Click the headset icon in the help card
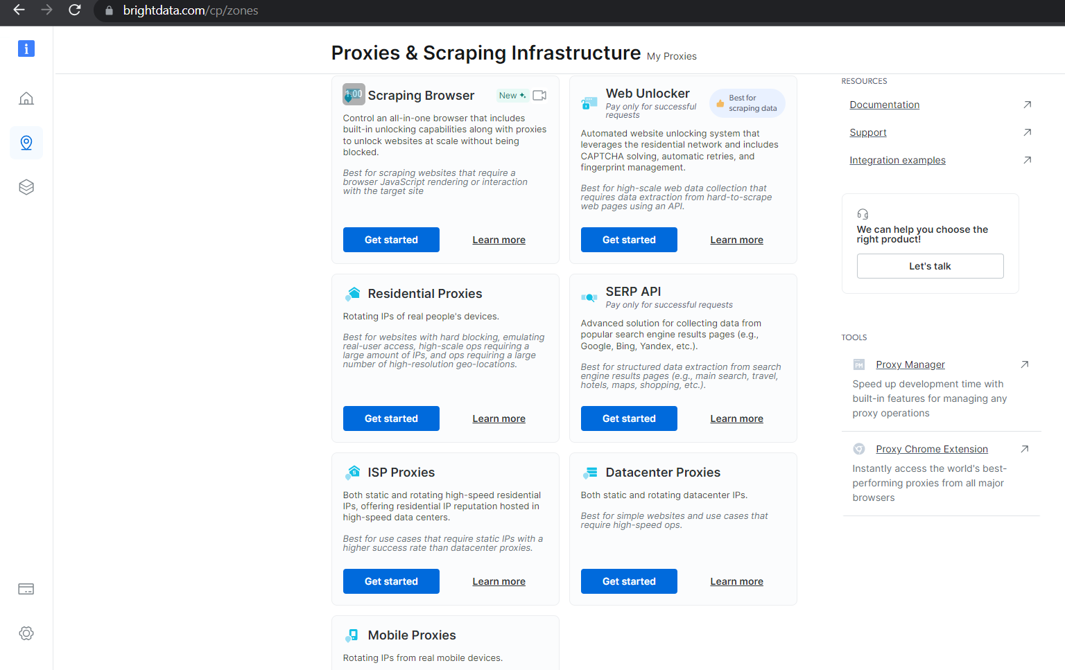The image size is (1065, 670). 862,214
